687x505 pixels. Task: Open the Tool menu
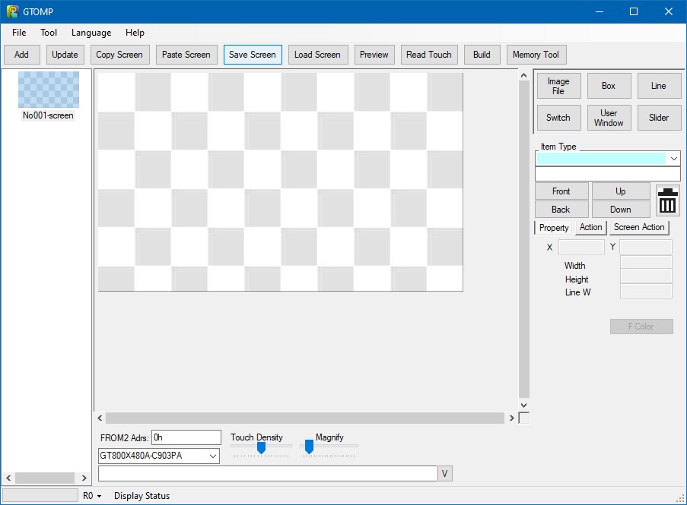[x=49, y=33]
